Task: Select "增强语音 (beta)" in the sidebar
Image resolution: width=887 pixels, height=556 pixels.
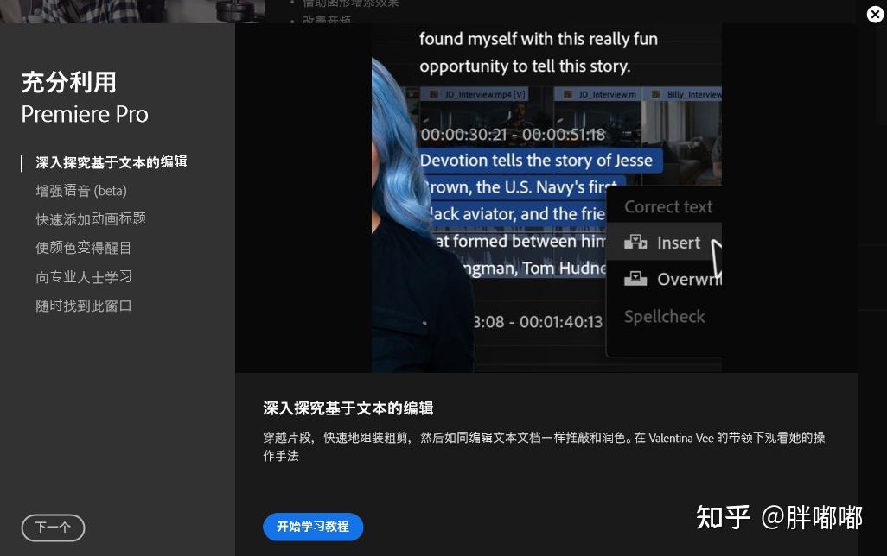Action: [81, 191]
